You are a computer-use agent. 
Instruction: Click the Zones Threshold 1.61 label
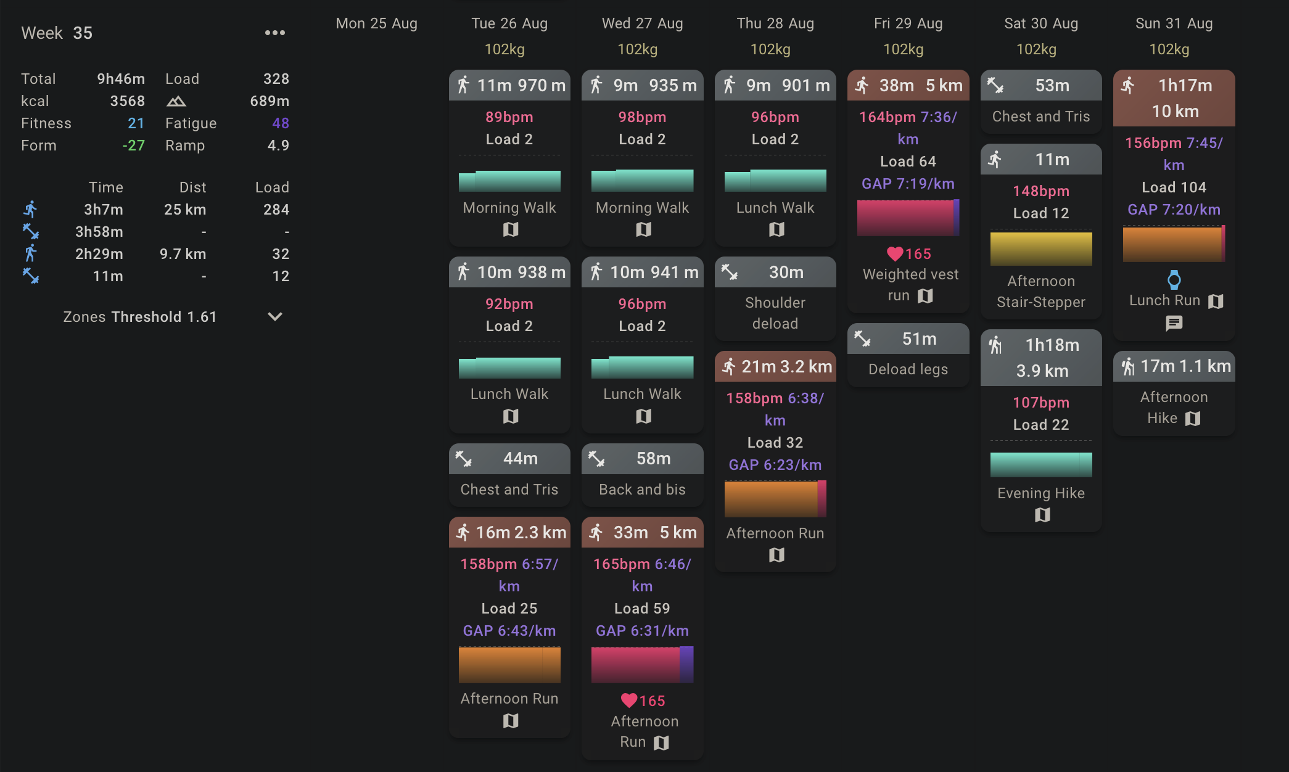(x=140, y=317)
